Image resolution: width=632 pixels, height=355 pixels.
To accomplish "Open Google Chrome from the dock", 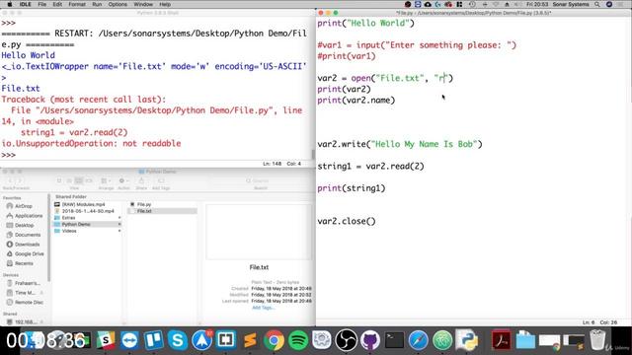I will 275,340.
